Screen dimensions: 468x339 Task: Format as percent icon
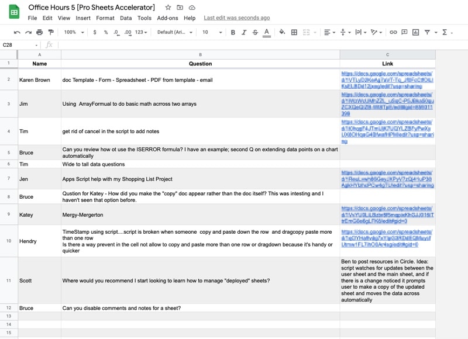coord(106,32)
